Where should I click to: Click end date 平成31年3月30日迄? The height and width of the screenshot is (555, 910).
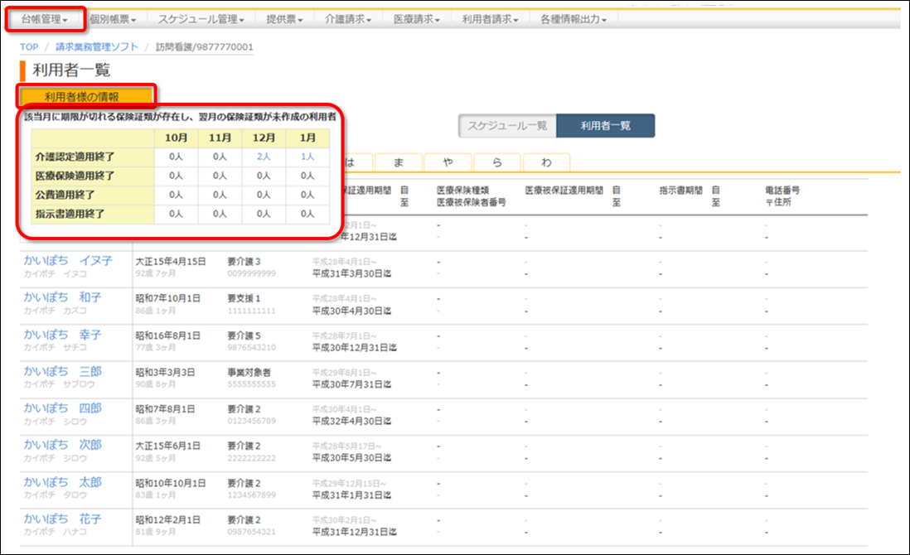pos(351,273)
